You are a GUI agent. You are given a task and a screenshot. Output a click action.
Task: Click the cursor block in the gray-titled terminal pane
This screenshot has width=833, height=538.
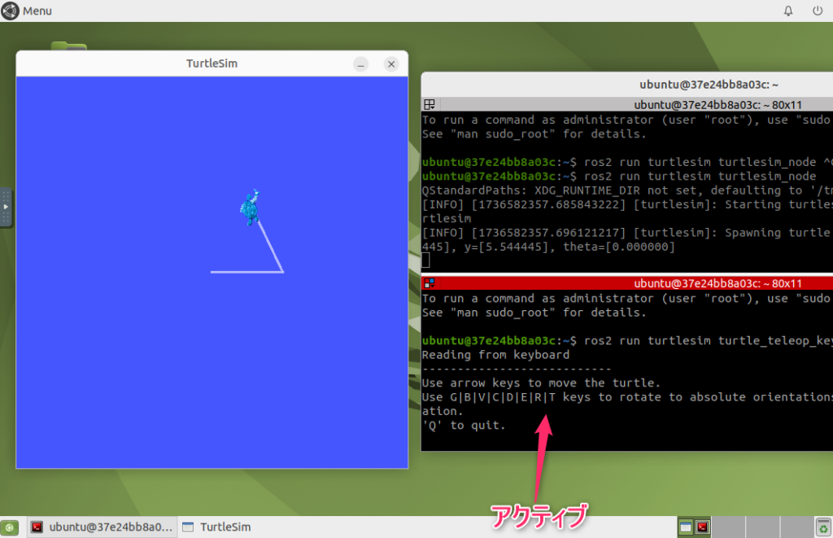425,260
